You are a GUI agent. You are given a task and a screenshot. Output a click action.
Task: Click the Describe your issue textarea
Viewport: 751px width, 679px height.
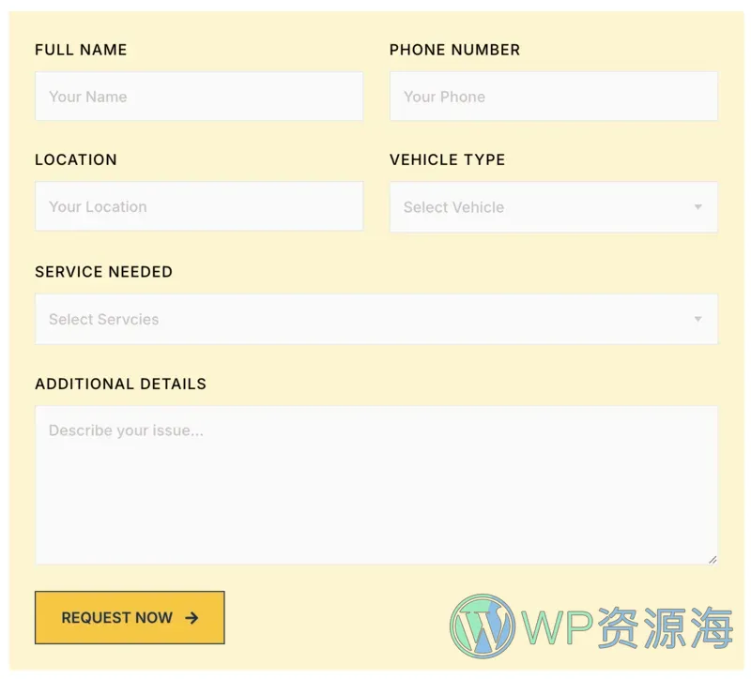point(376,485)
